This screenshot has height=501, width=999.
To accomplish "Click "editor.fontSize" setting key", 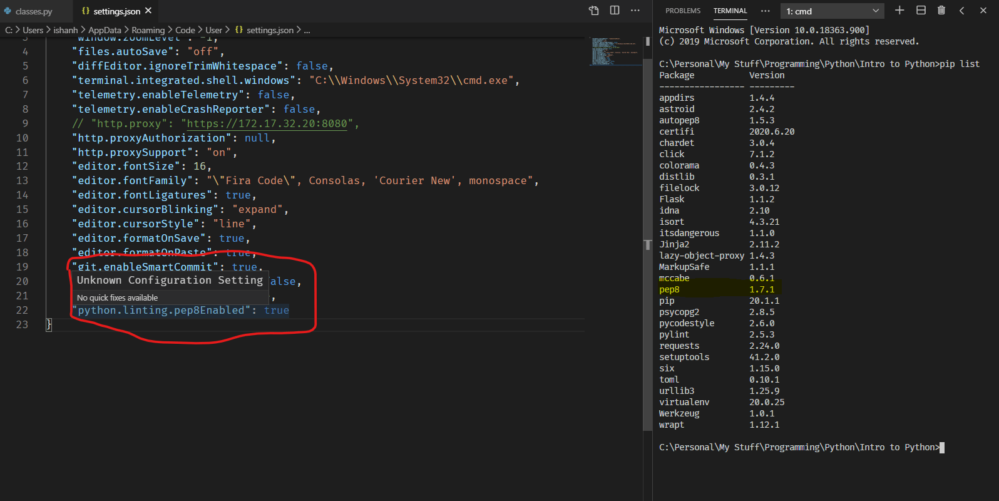I will coord(126,166).
